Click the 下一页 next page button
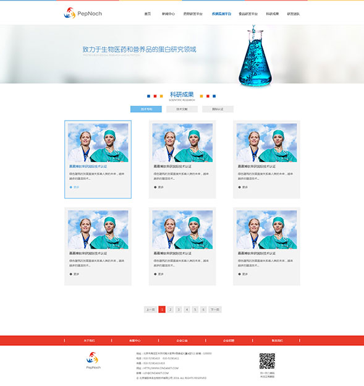The height and width of the screenshot is (386, 364). (x=215, y=309)
